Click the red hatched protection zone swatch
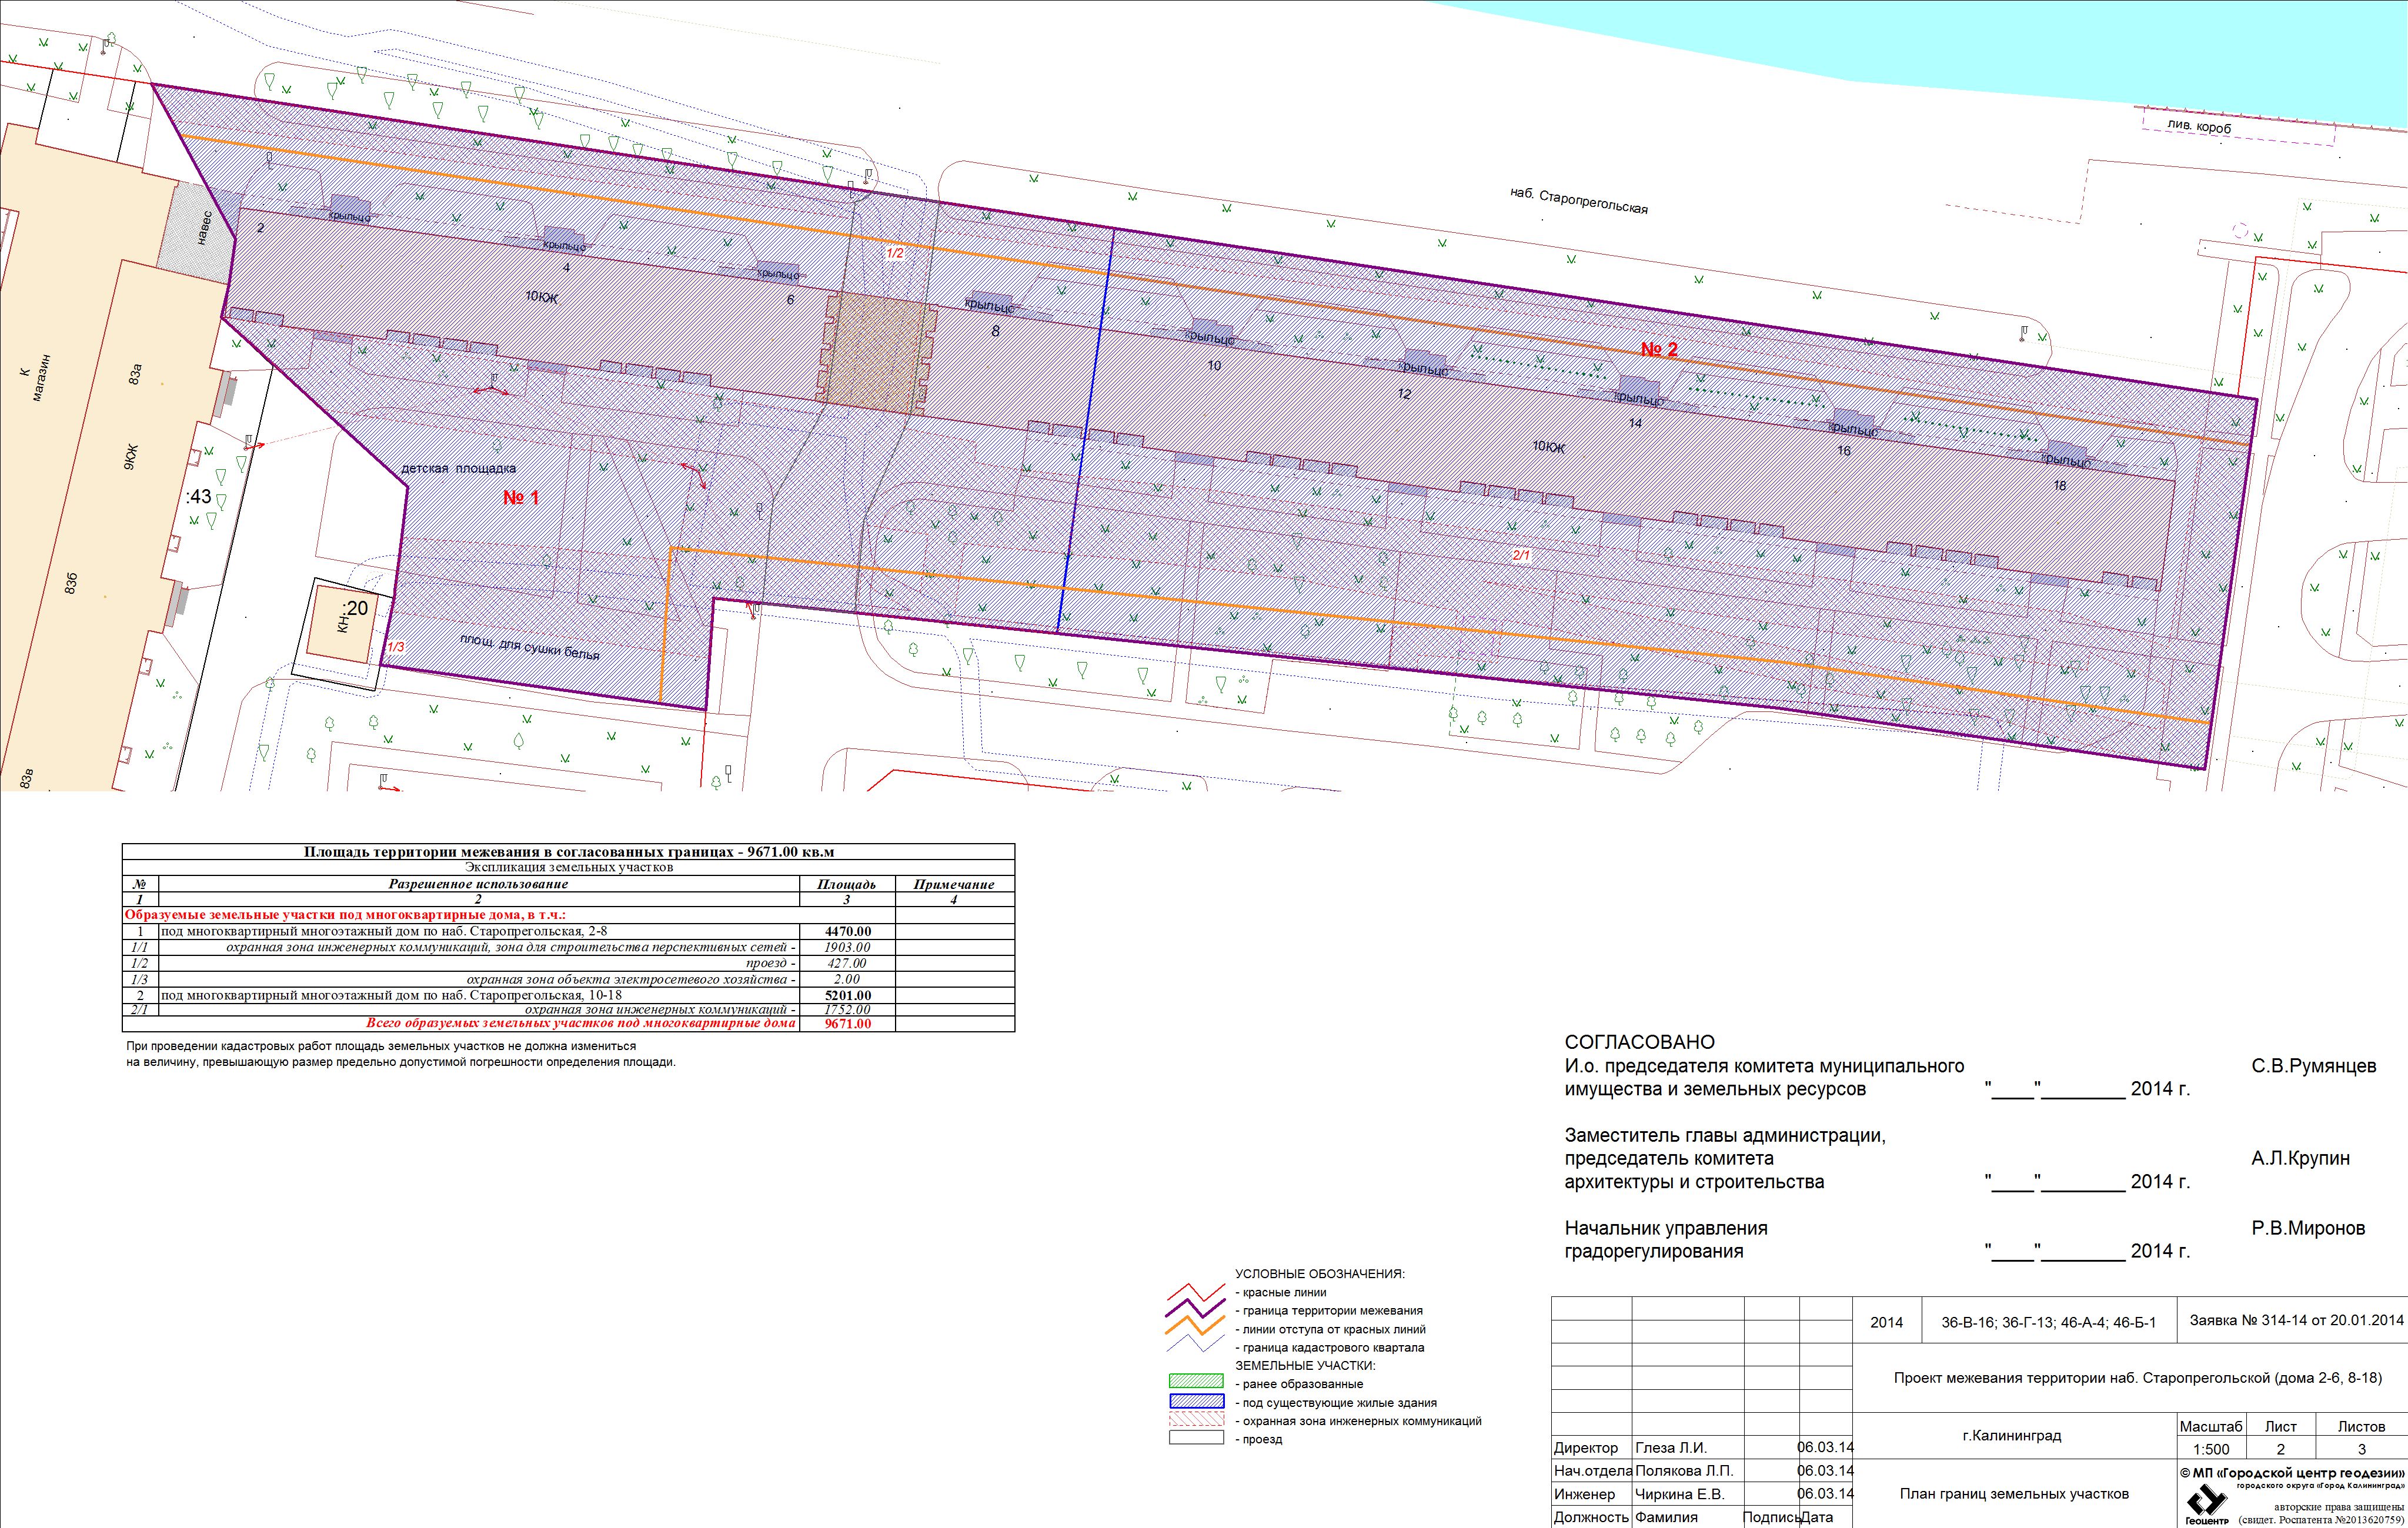Screen dimensions: 2408x1528 pos(1196,1420)
